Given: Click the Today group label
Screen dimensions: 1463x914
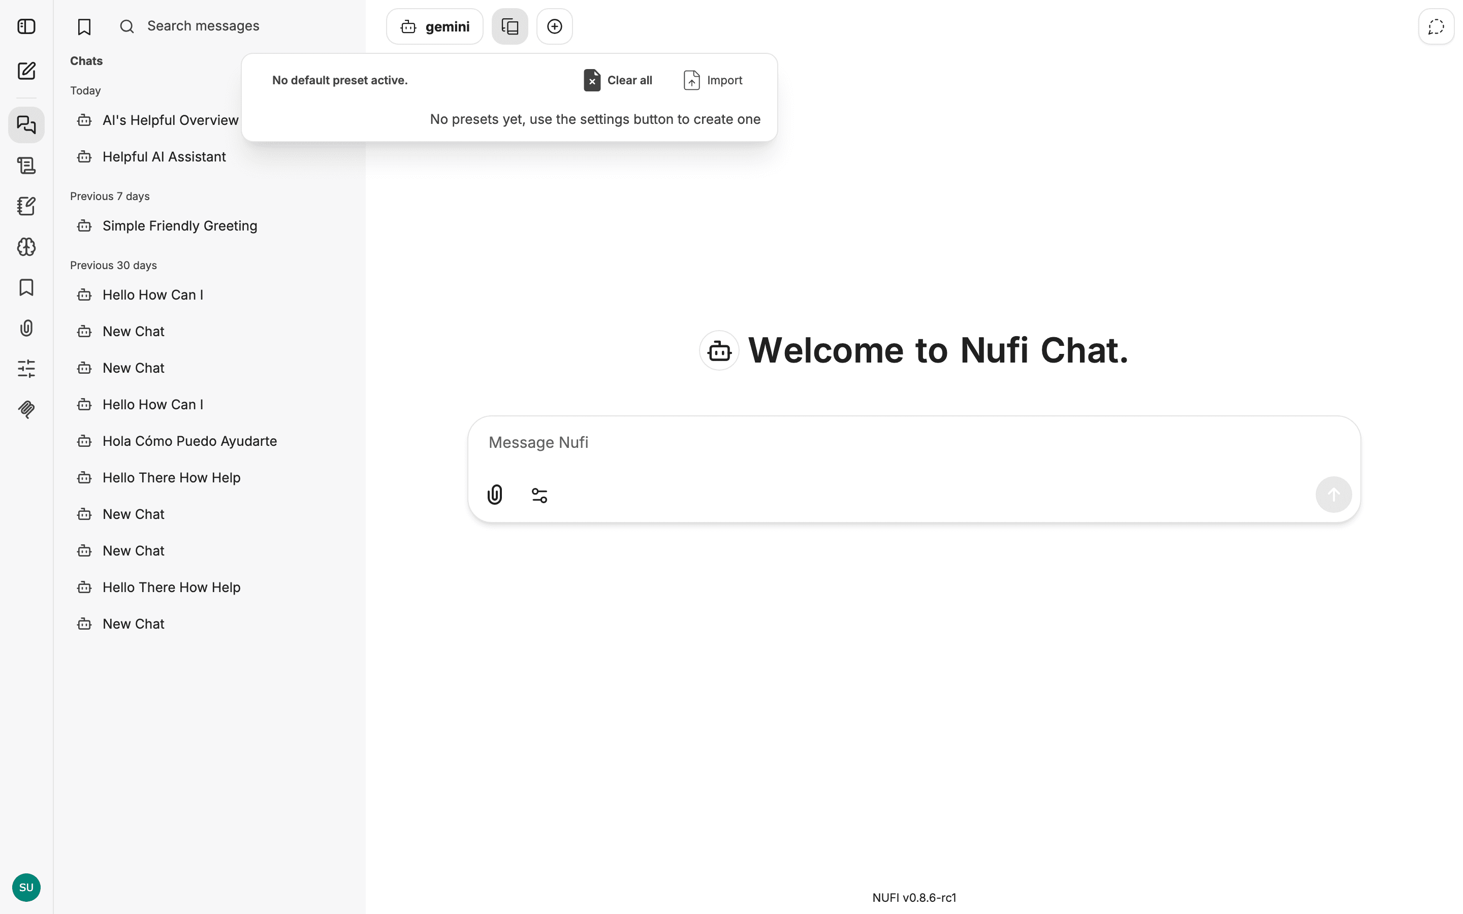Looking at the screenshot, I should [x=85, y=91].
